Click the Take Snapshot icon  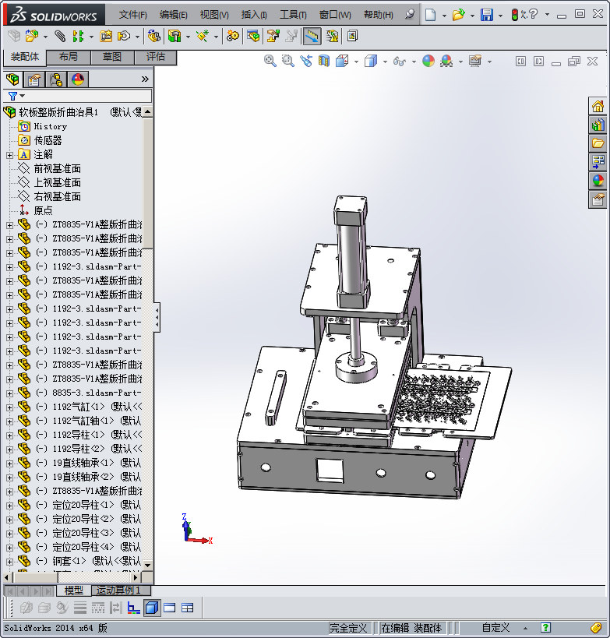pyautogui.click(x=352, y=36)
